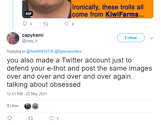Open second liker's gray avatar
Image resolution: width=161 pixels, height=125 pixels.
click(x=35, y=106)
